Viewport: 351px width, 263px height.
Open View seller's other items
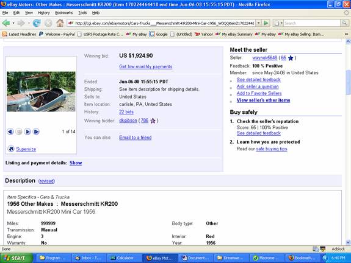(264, 100)
